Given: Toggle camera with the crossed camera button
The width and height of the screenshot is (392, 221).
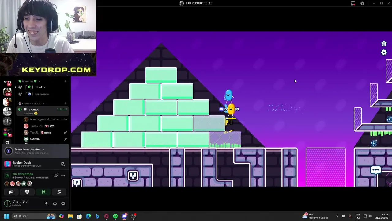Looking at the screenshot, I should click(x=11, y=192).
